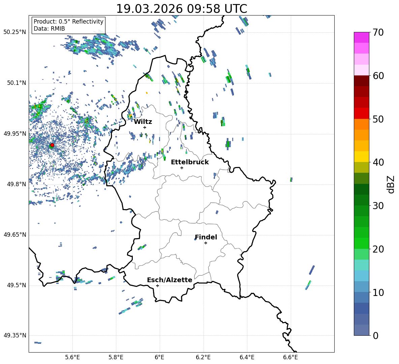Click the Ettelbruck station cross marker
Viewport: 399px width, 364px height.
tap(182, 168)
